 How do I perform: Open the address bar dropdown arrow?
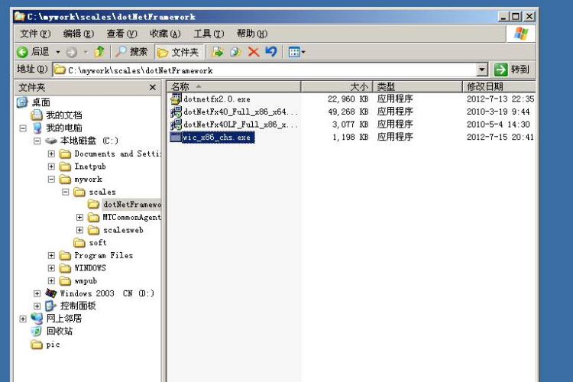[x=482, y=70]
